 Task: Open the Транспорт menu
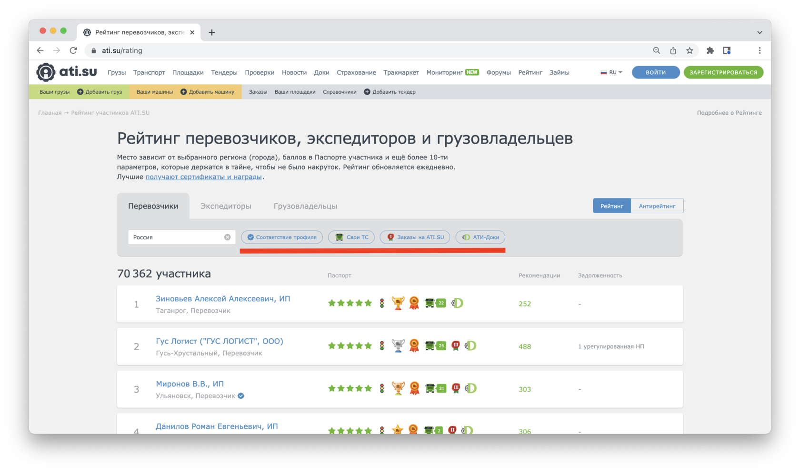(149, 72)
